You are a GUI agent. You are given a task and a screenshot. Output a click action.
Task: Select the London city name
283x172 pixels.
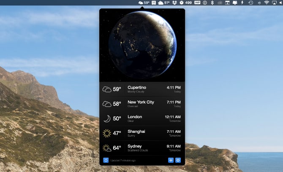(135, 117)
